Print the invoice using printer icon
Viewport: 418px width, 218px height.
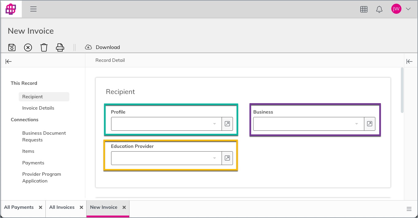point(60,47)
